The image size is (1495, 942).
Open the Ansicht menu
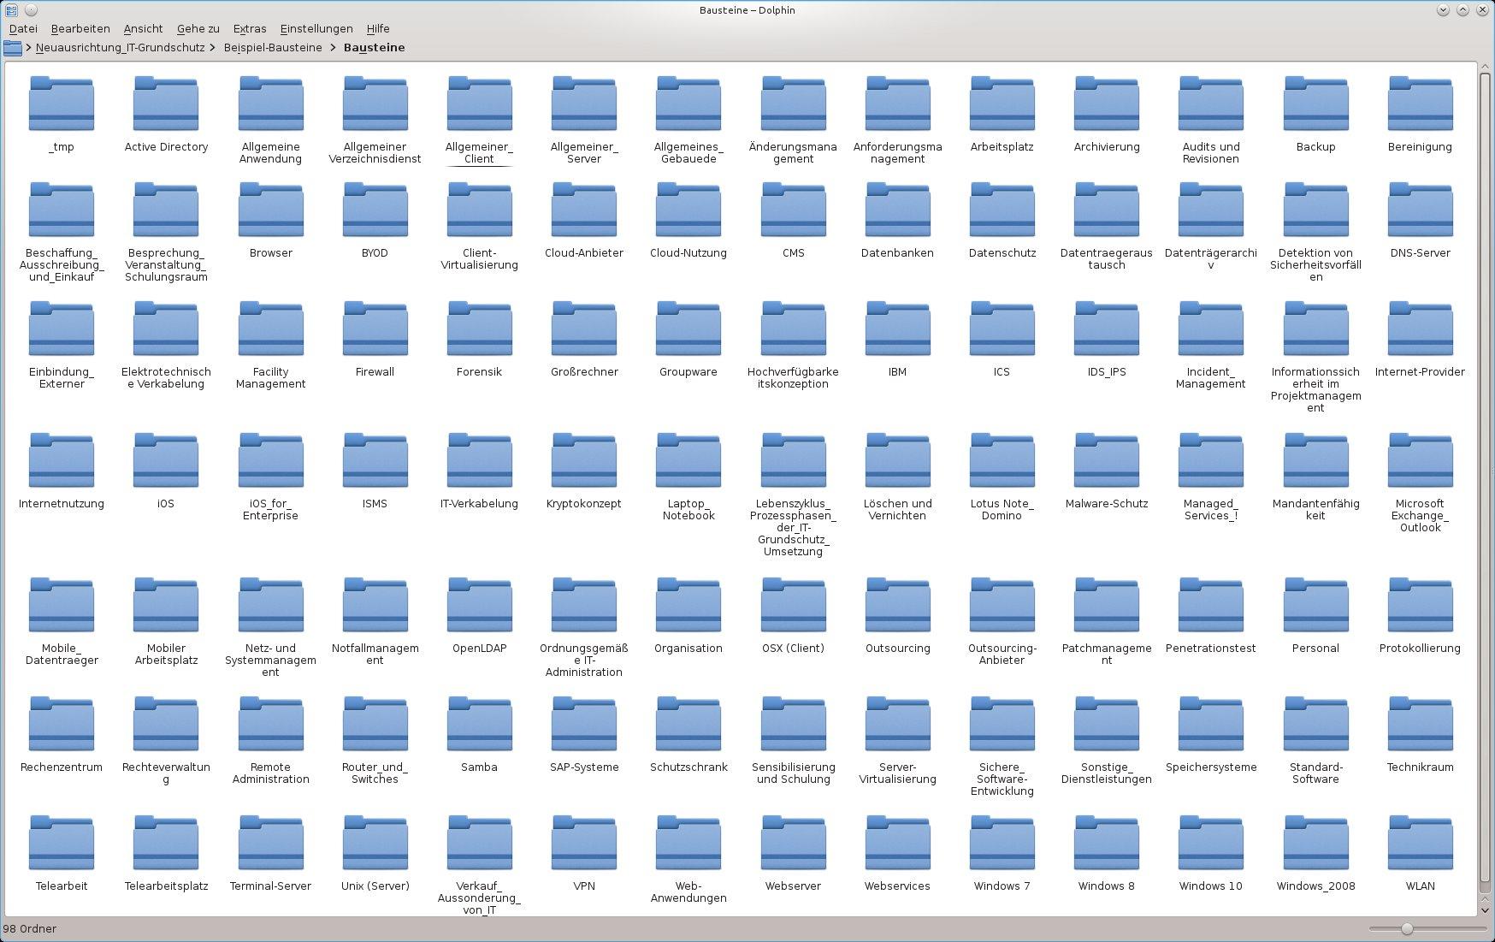143,28
